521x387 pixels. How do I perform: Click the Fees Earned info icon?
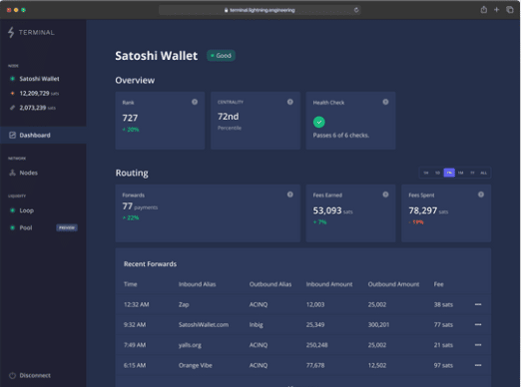coord(385,194)
